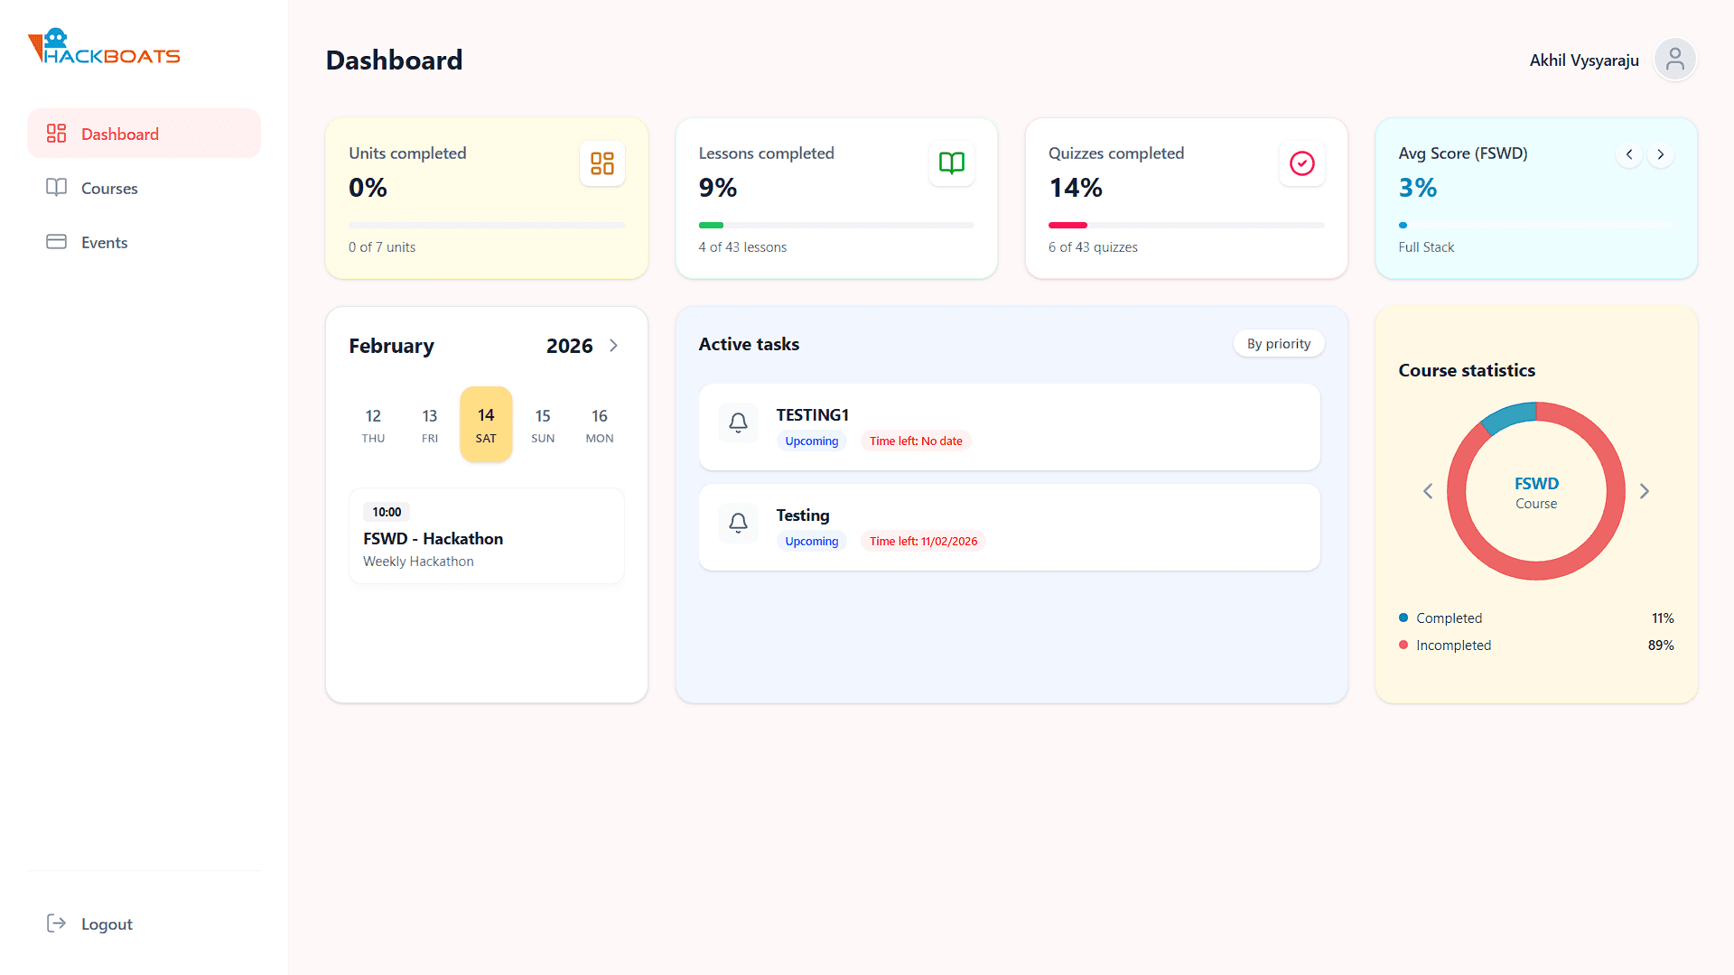Click the FSWD donut chart
The image size is (1734, 975).
[1535, 491]
